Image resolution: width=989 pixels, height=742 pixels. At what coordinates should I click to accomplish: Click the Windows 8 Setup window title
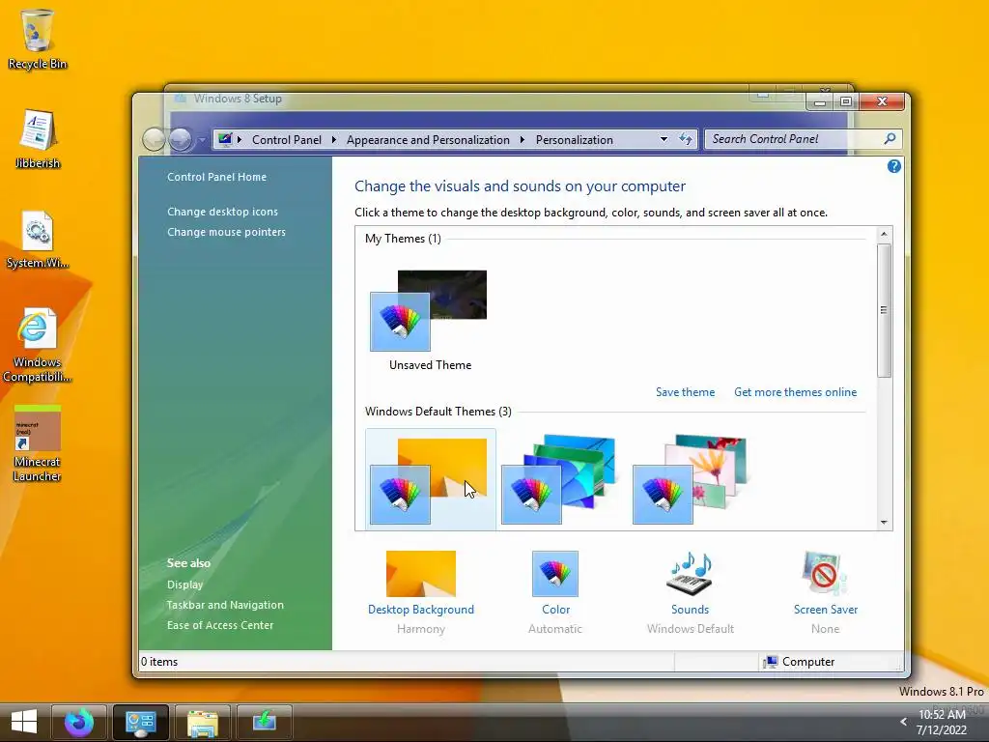click(x=238, y=99)
